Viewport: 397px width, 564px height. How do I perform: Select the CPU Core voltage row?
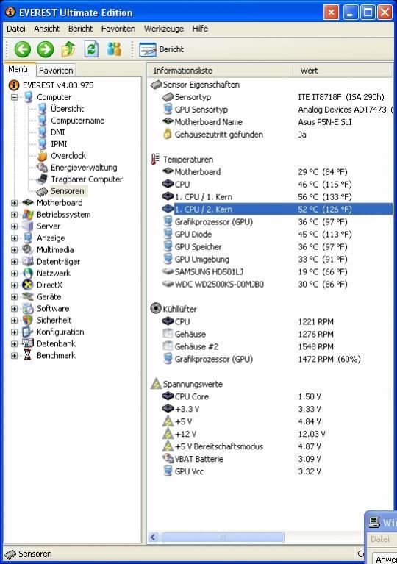[x=277, y=397]
